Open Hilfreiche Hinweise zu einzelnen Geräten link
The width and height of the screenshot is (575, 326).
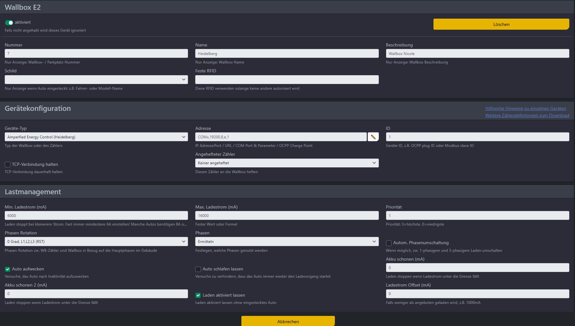(525, 108)
